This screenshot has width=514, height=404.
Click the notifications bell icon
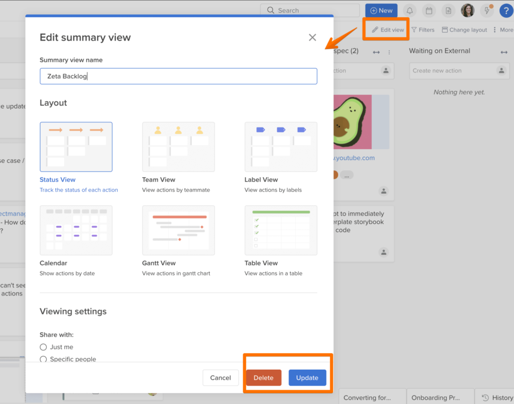(409, 10)
